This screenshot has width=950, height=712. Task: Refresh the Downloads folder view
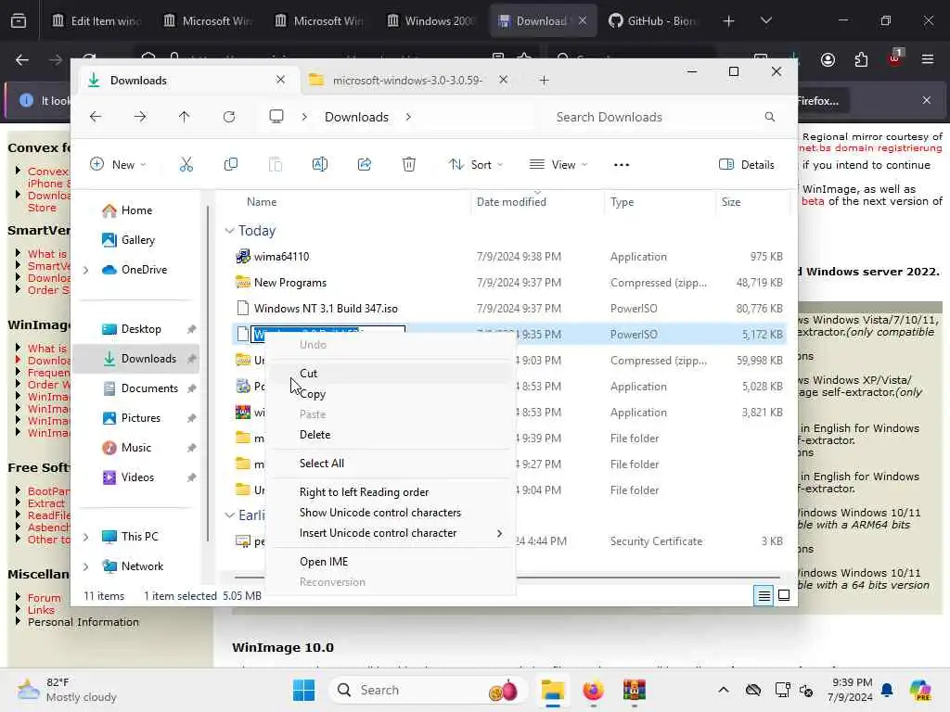point(229,117)
